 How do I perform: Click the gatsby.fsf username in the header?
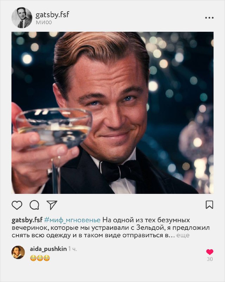pos(52,15)
